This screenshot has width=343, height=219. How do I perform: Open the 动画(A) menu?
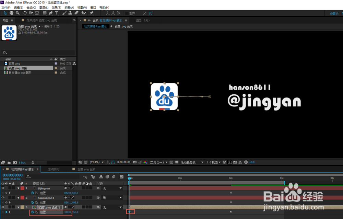[x=69, y=8]
